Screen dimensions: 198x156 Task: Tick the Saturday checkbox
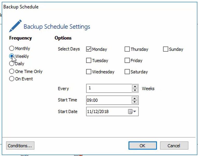coord(127,72)
